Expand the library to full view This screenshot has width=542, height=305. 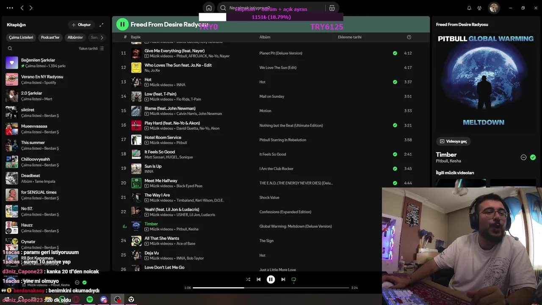pos(101,25)
